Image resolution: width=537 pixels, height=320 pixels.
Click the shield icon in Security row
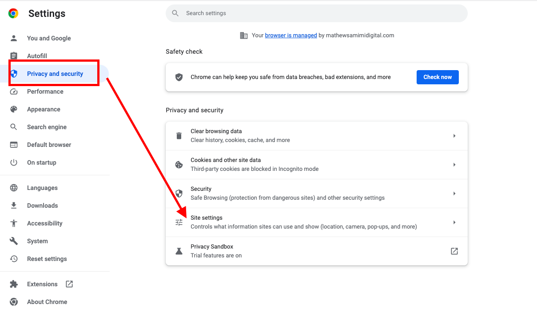coord(179,194)
